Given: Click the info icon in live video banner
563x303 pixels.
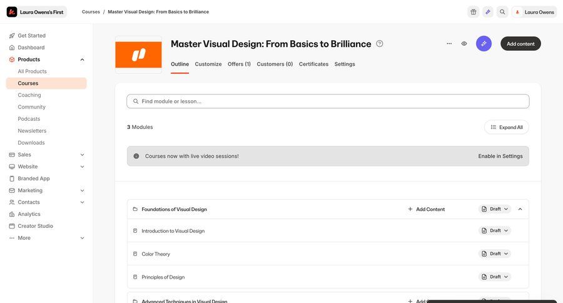Looking at the screenshot, I should pos(136,156).
